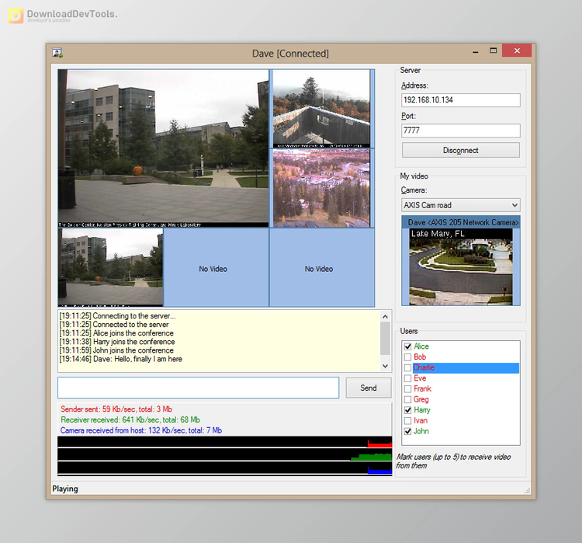This screenshot has width=582, height=543.
Task: Focus the chat message text box
Action: coord(198,388)
